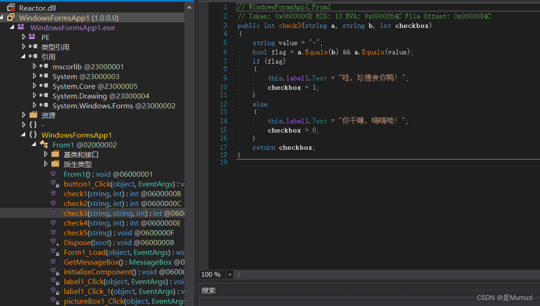540x306 pixels.
Task: Click the Token comment on line 2
Action: (364, 16)
